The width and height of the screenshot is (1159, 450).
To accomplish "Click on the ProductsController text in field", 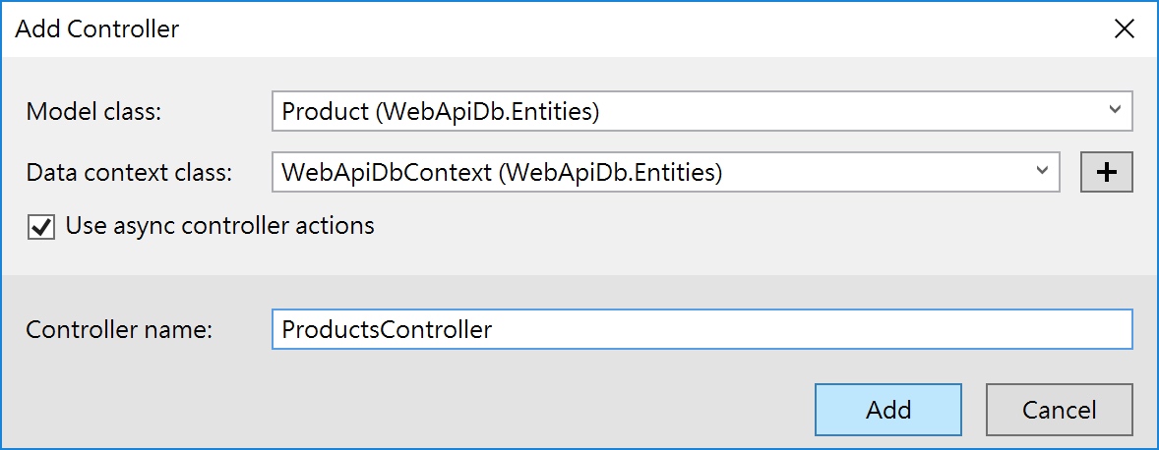I will coord(388,329).
